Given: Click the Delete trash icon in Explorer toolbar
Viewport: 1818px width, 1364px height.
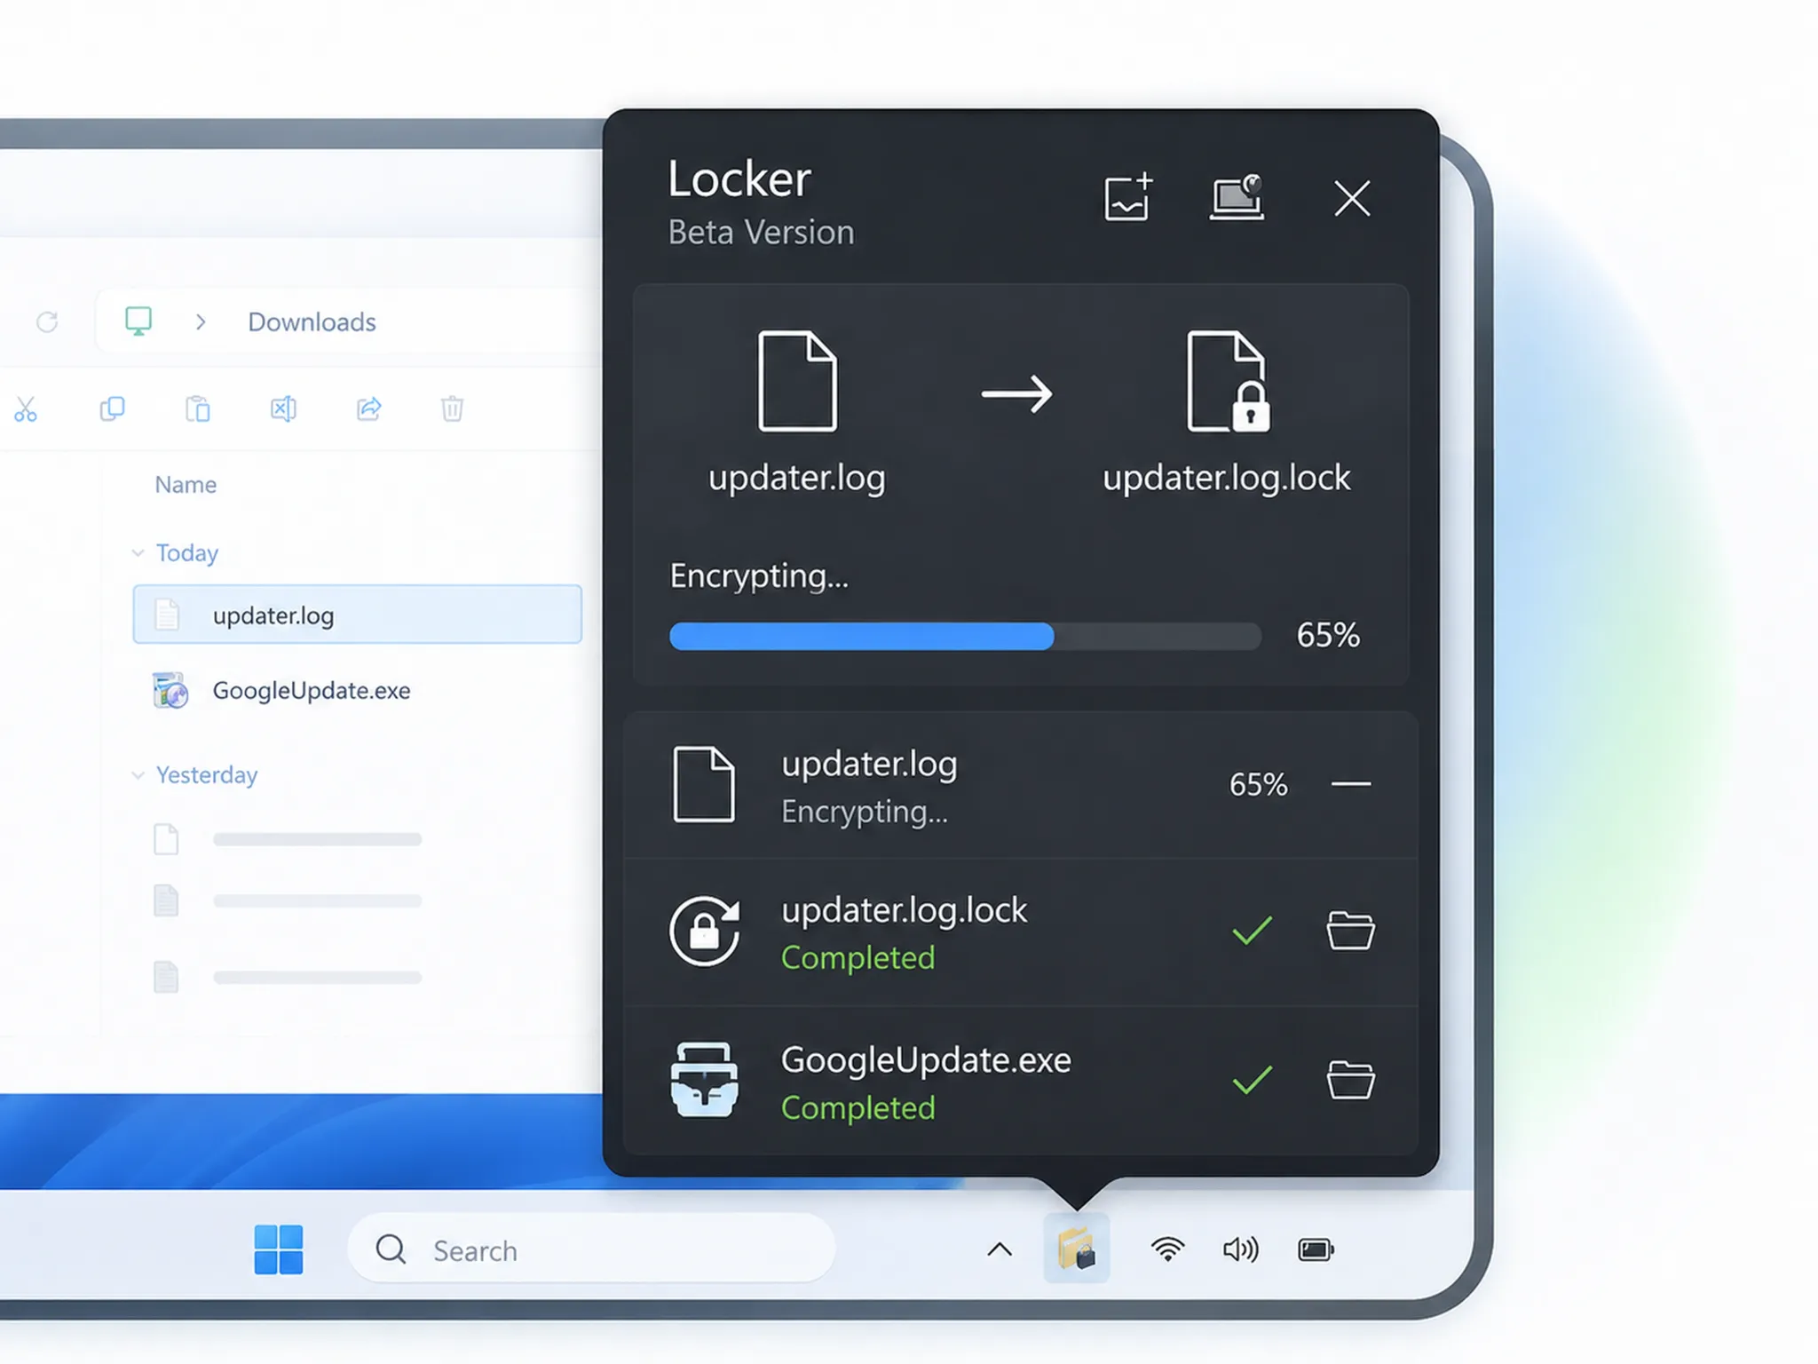Looking at the screenshot, I should [453, 408].
